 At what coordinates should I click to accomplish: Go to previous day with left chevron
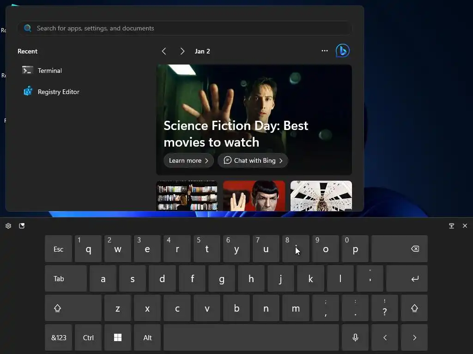(x=164, y=51)
